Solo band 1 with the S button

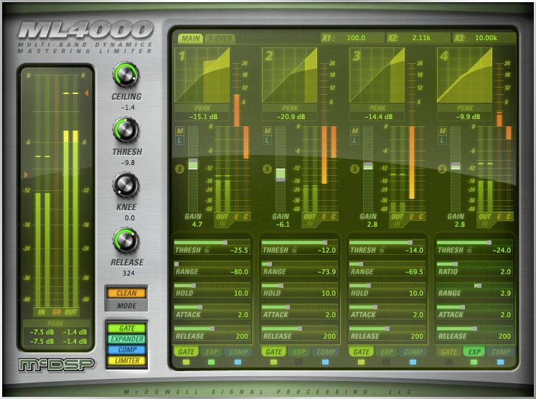(x=179, y=169)
